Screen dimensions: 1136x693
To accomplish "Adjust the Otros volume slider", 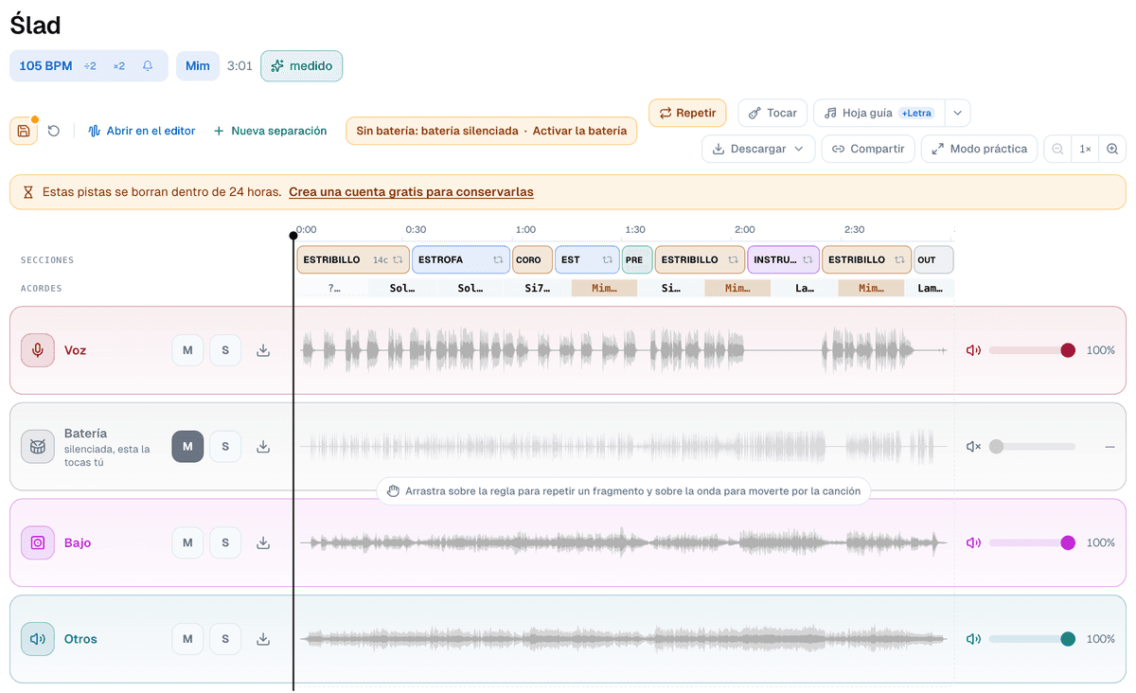I will coord(1032,639).
